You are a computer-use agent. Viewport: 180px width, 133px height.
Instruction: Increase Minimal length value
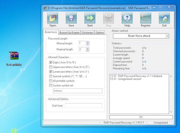[88, 42]
